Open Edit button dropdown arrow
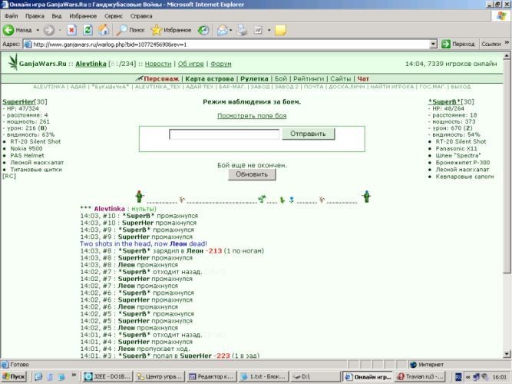 tap(269, 30)
